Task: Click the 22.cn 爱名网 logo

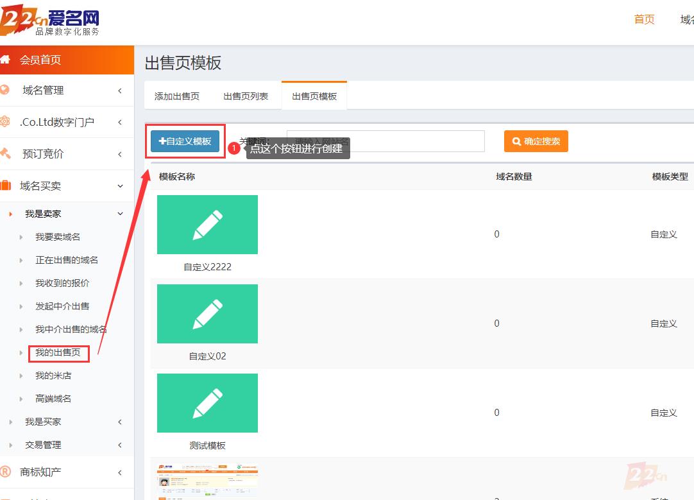Action: [49, 21]
